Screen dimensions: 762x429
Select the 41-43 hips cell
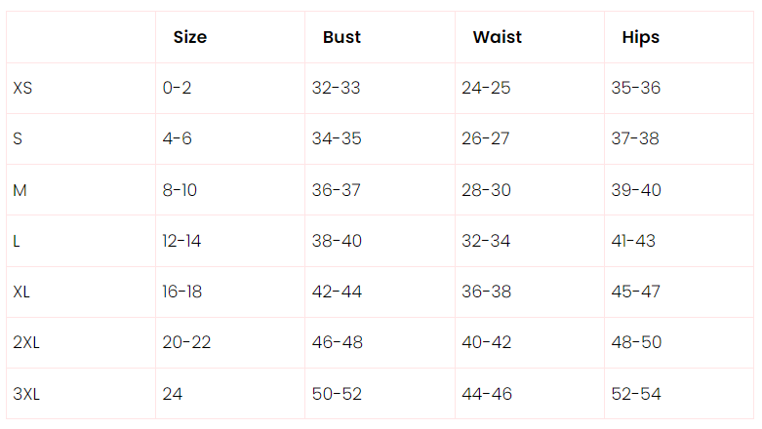tap(635, 241)
